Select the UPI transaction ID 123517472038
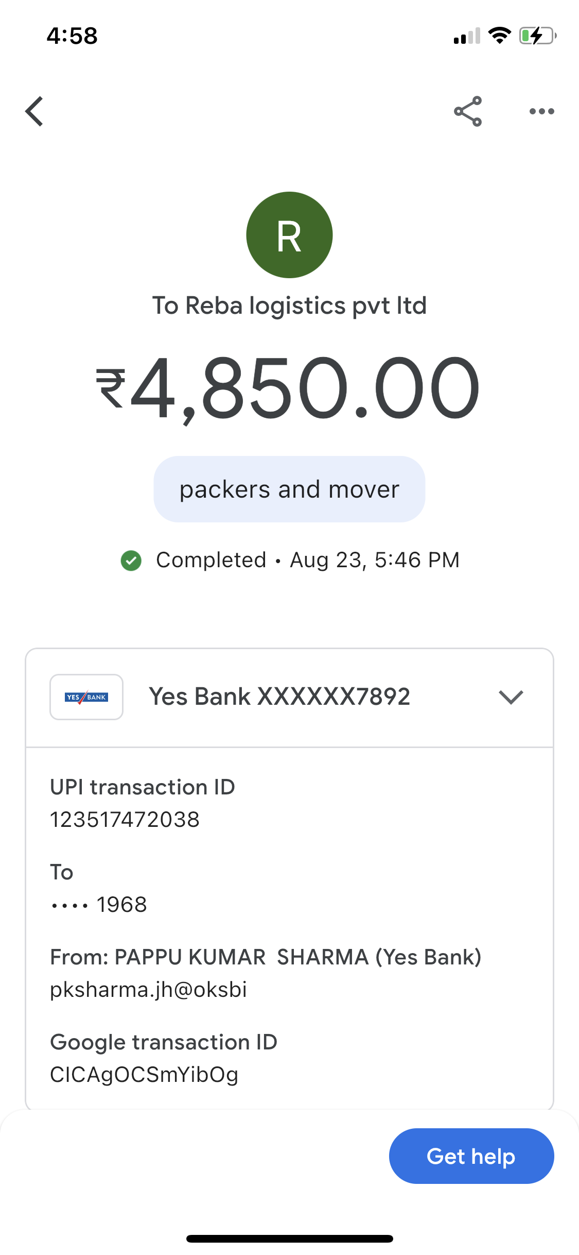 125,820
